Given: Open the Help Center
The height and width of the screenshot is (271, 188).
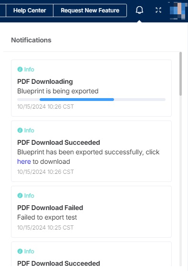Looking at the screenshot, I should point(30,10).
